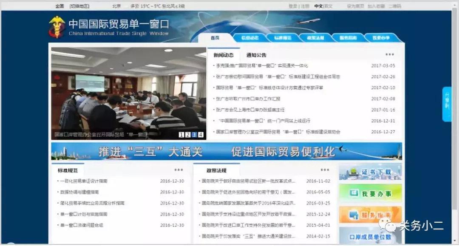Open the news item dated 2017-02-08
This screenshot has width=459, height=246.
click(248, 99)
